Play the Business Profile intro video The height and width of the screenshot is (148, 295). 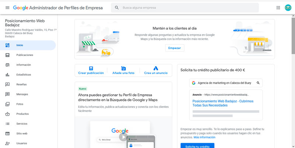pos(123,137)
